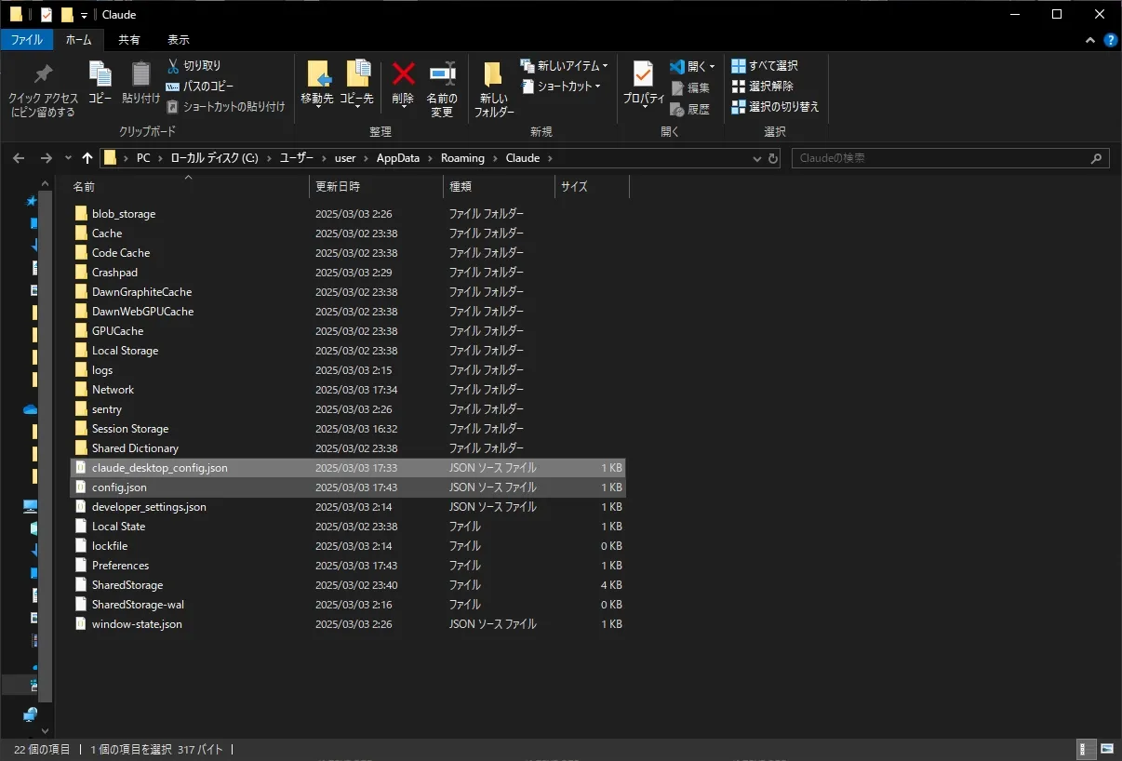Switch to the 共有 (Share) tab
This screenshot has width=1122, height=761.
tap(129, 40)
